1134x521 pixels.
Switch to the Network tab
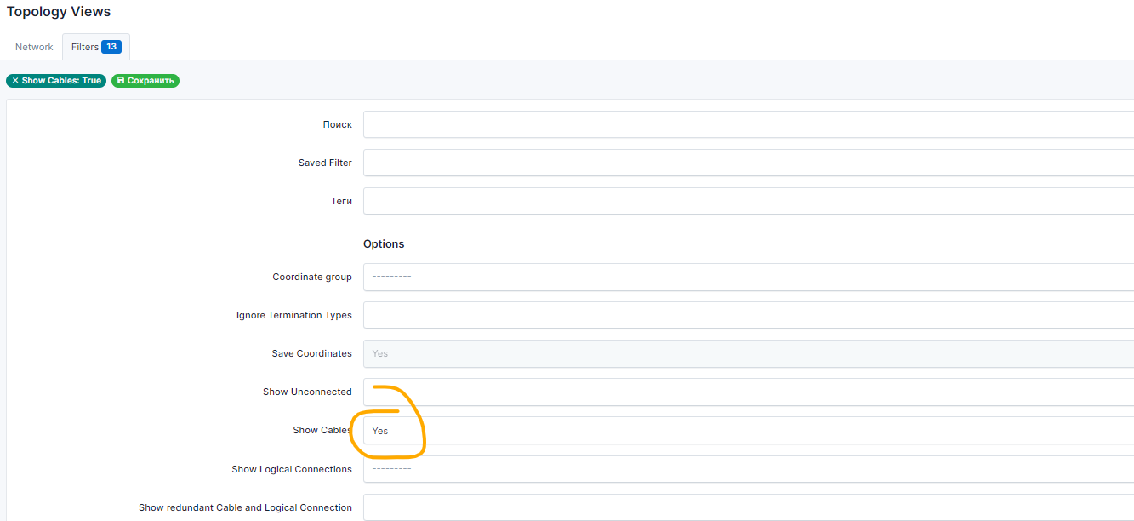point(34,47)
